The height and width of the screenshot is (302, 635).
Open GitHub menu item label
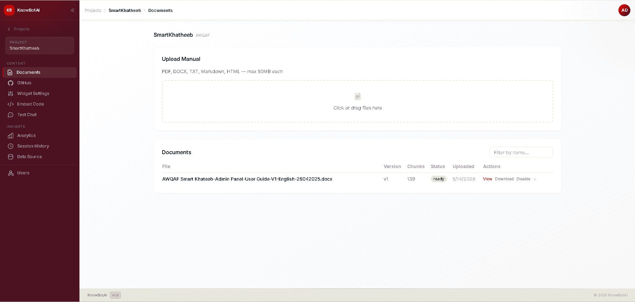[x=24, y=83]
